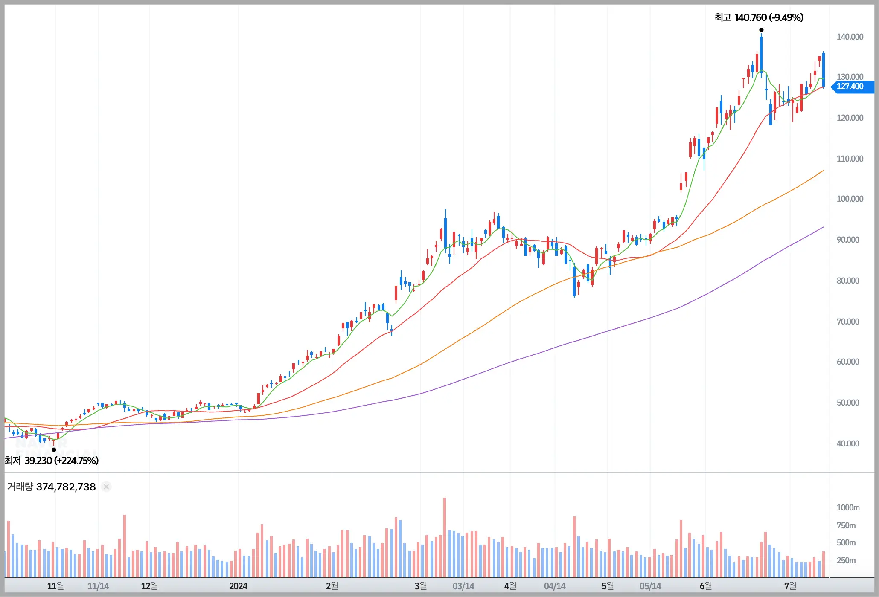Select the 7월 date axis label
Viewport: 879px width, 597px height.
click(x=790, y=586)
